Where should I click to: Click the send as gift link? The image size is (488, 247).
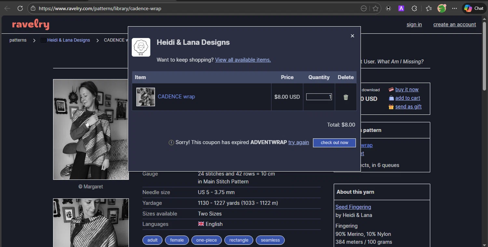click(408, 106)
